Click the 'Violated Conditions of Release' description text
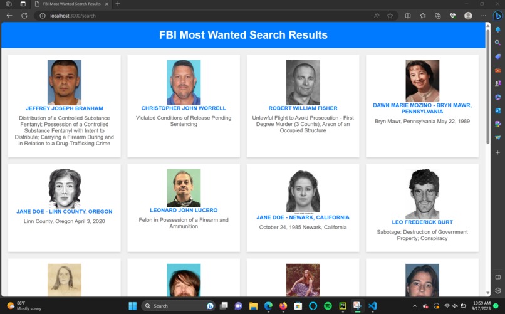This screenshot has height=314, width=505. (184, 121)
